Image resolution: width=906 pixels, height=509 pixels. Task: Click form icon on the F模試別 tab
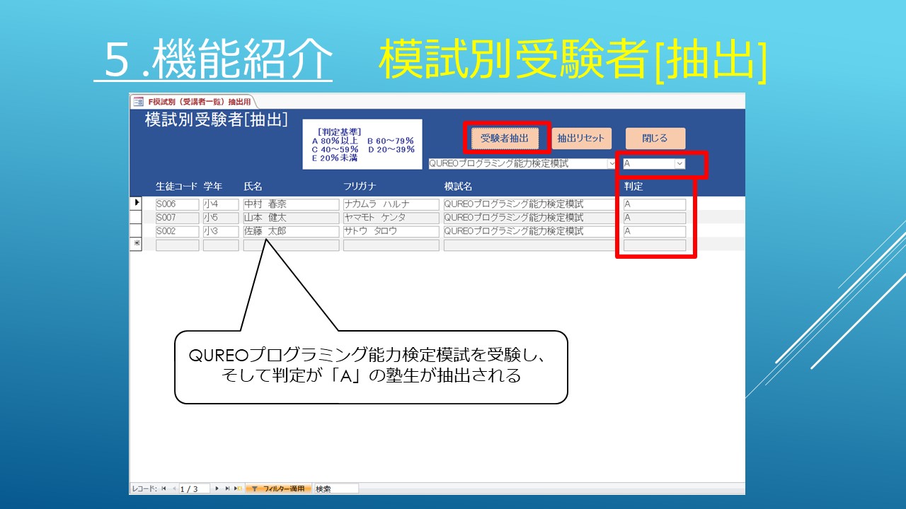tap(138, 101)
